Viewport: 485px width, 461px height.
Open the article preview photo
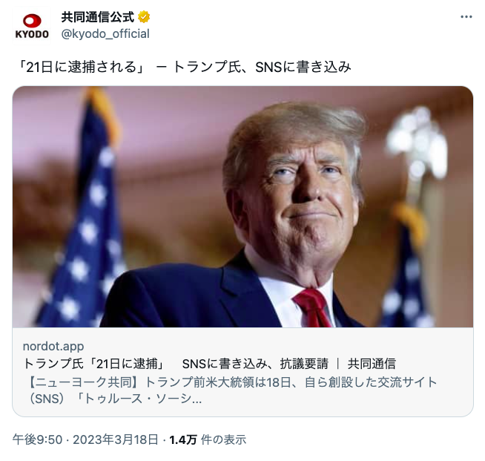point(242,207)
